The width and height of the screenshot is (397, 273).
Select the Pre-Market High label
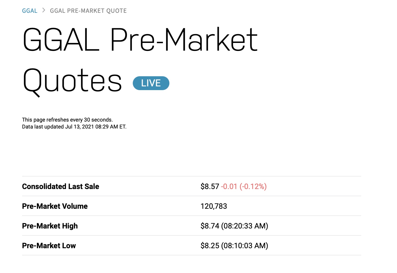50,226
